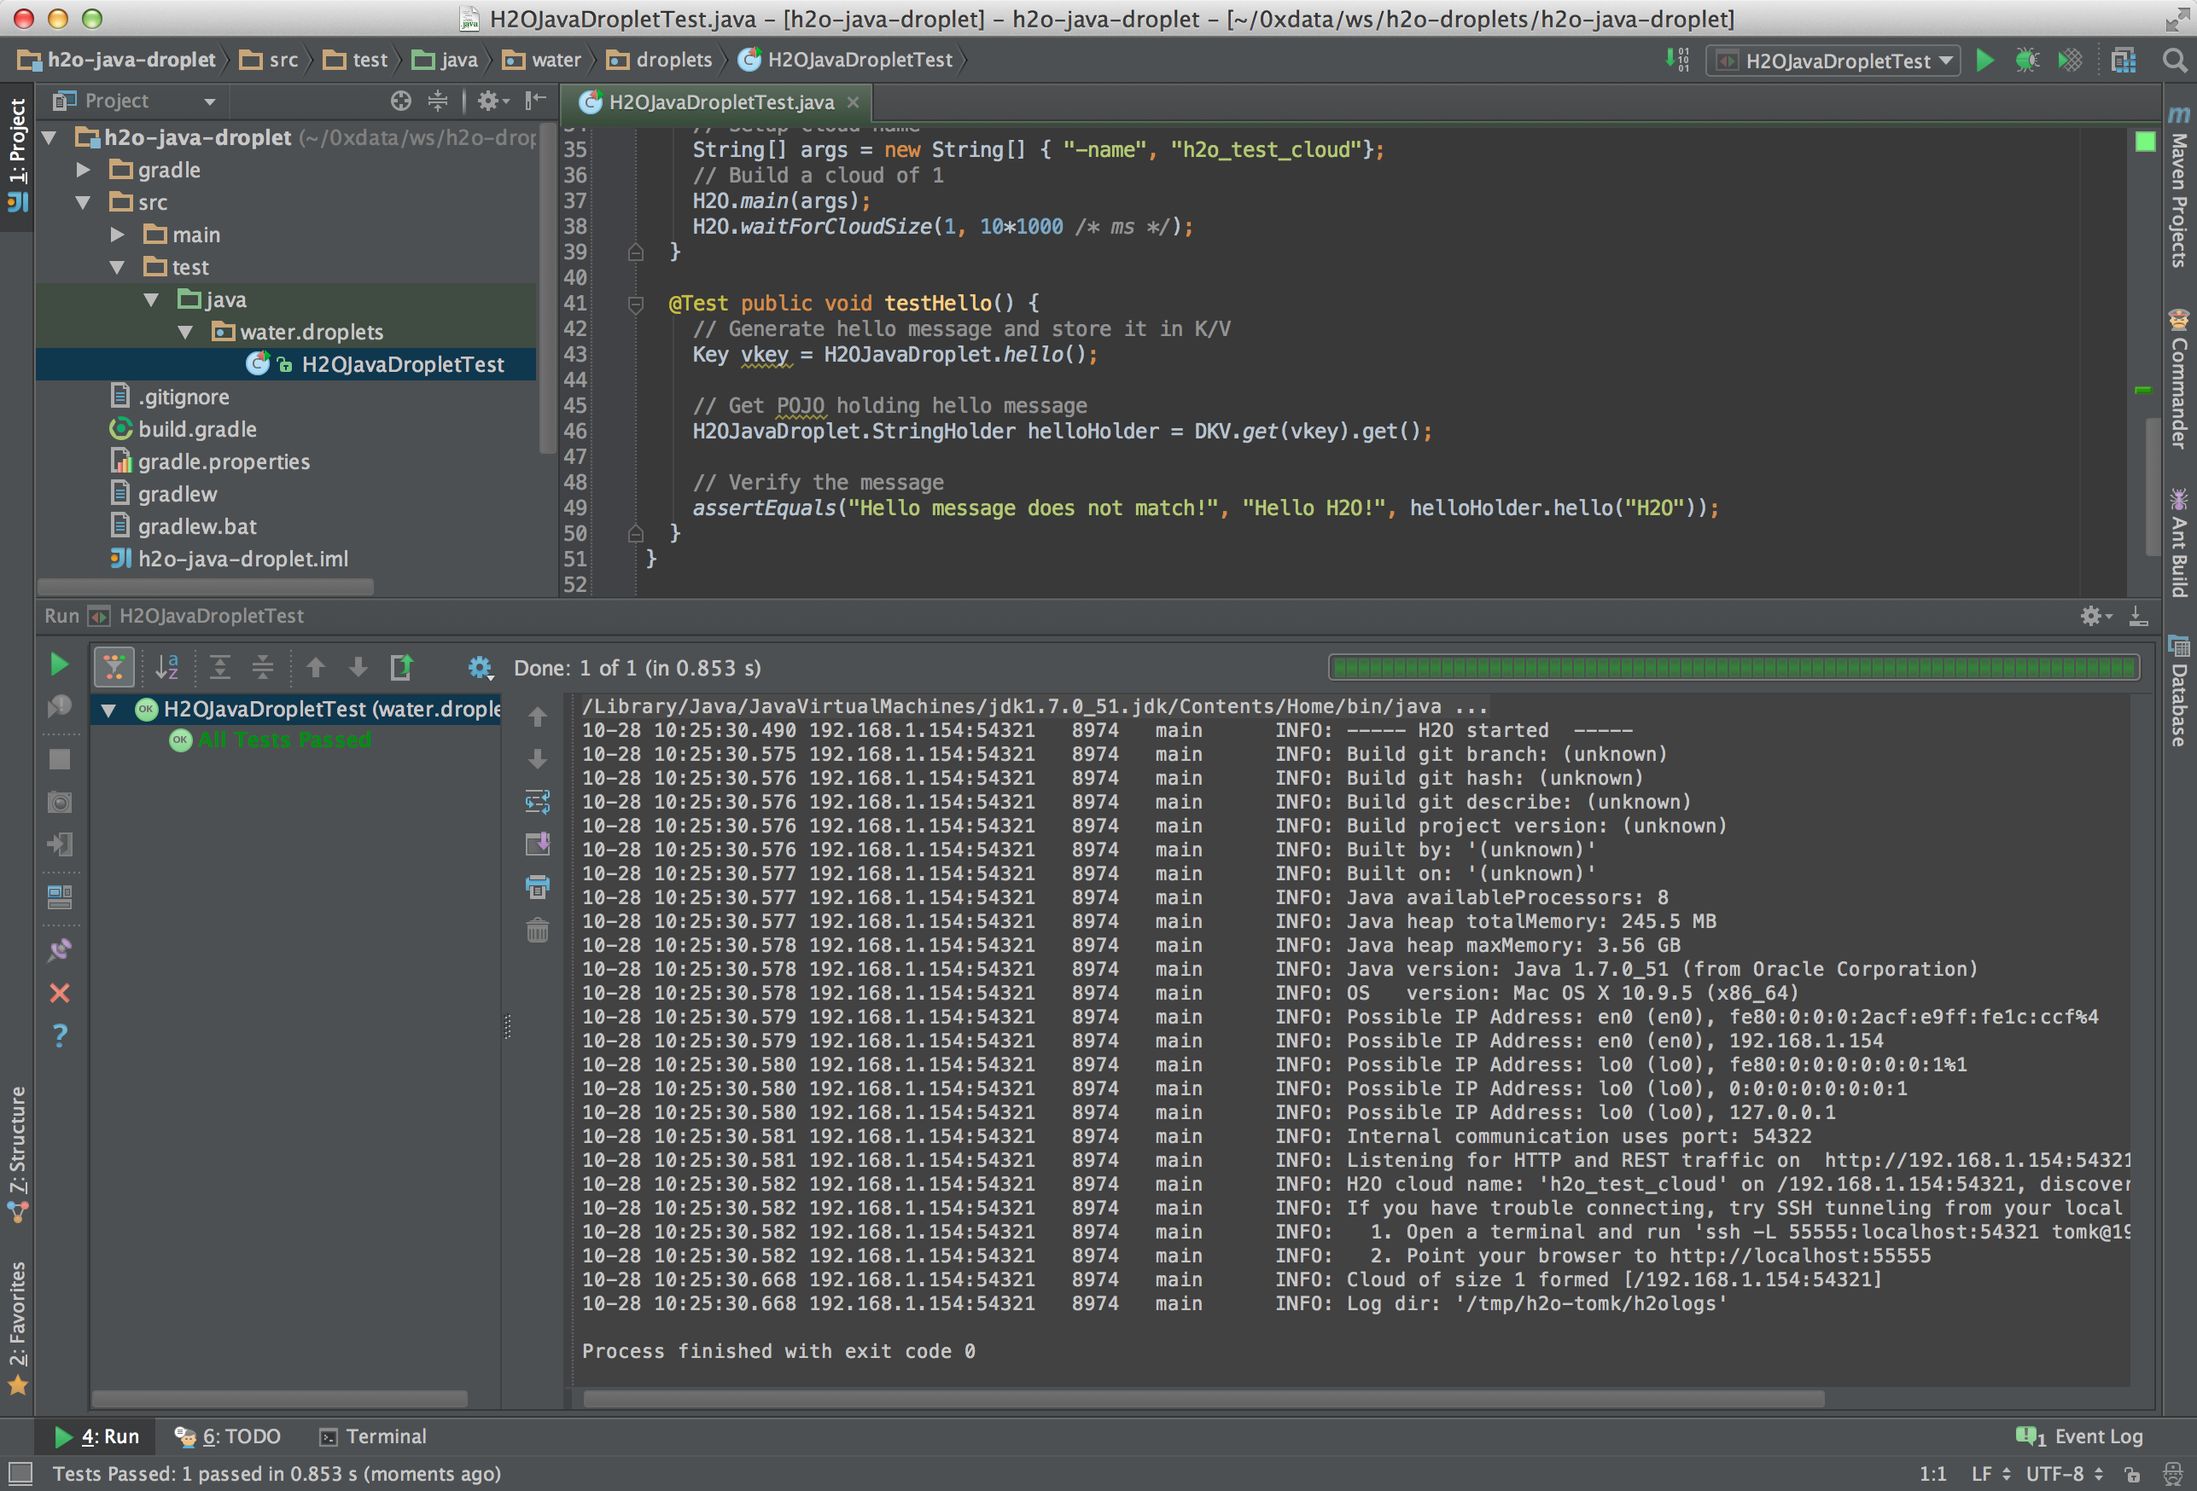Toggle the tool window quick access button
Image resolution: width=2197 pixels, height=1491 pixels.
pos(20,1473)
